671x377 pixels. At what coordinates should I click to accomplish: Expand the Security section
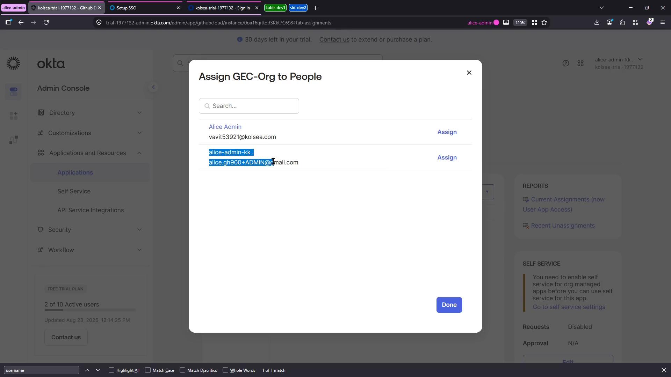point(90,230)
